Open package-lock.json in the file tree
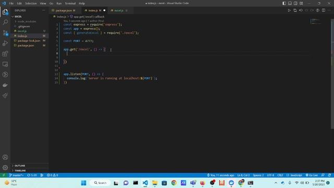This screenshot has width=334, height=188. pos(30,41)
